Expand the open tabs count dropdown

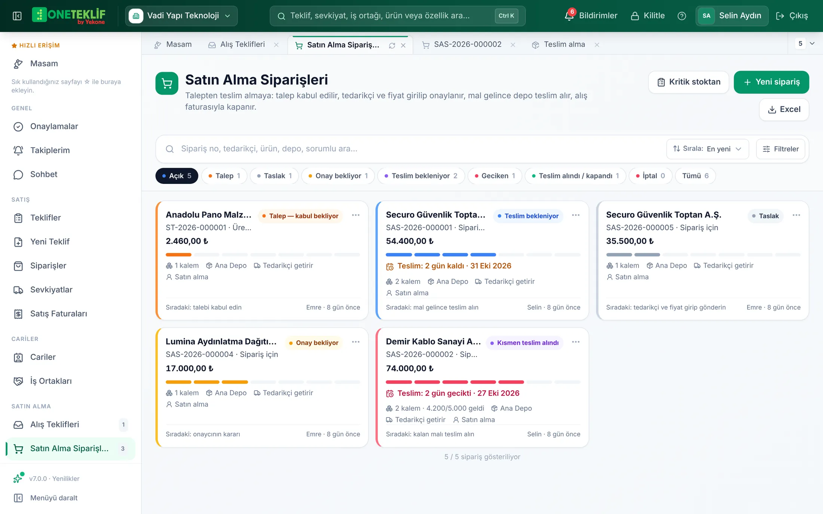click(x=806, y=44)
